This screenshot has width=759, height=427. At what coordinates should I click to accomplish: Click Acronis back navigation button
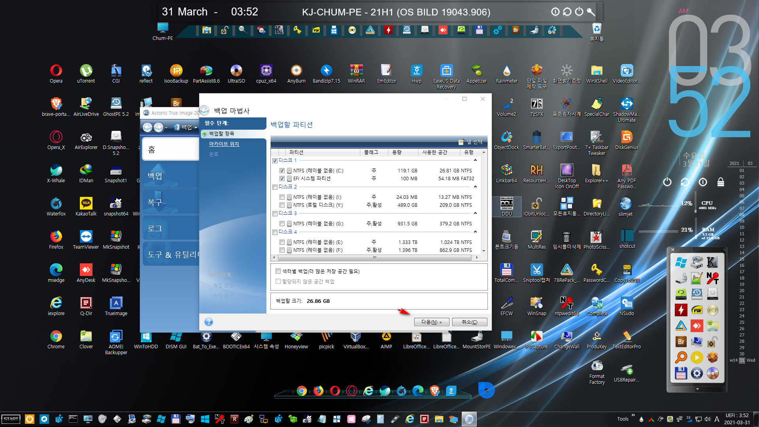147,127
